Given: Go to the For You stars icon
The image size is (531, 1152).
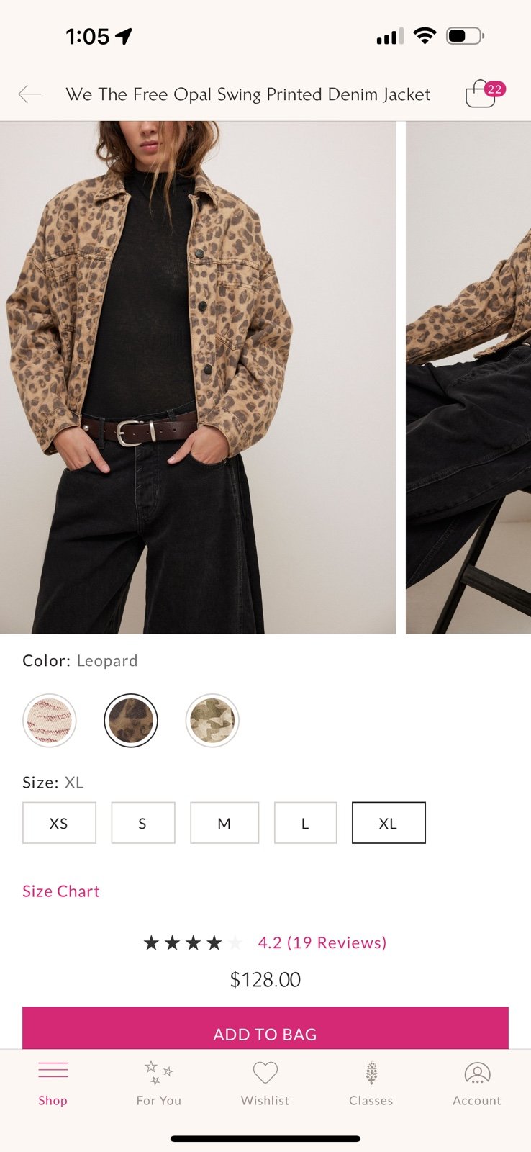Looking at the screenshot, I should [158, 1073].
